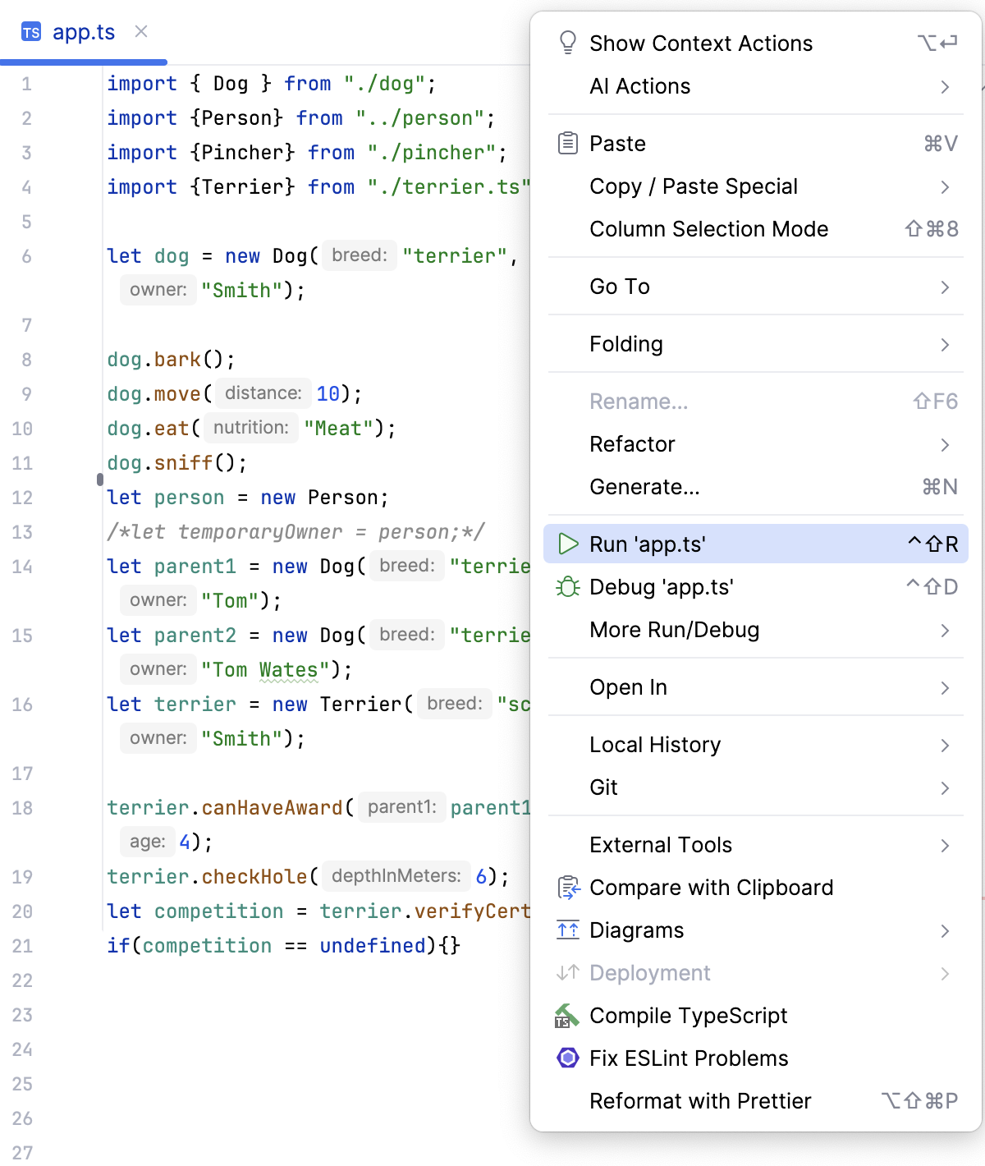
Task: Click the Generate... menu entry
Action: pos(644,487)
